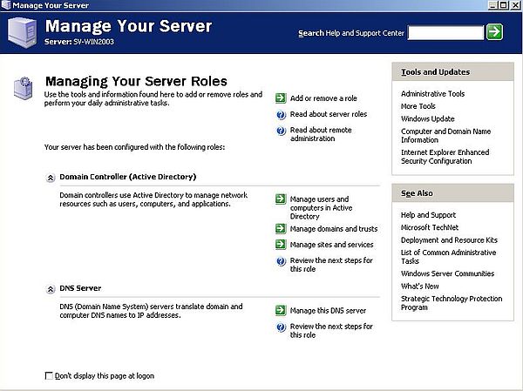Image resolution: width=523 pixels, height=391 pixels.
Task: Collapse the Domain Controller (Active Directory) section
Action: (x=51, y=178)
